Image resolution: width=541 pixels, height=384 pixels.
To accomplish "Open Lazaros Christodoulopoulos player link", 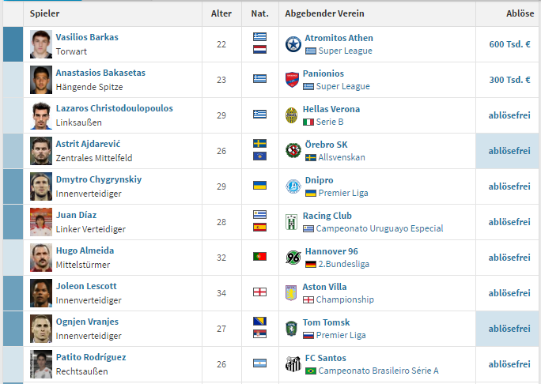I will click(x=114, y=108).
